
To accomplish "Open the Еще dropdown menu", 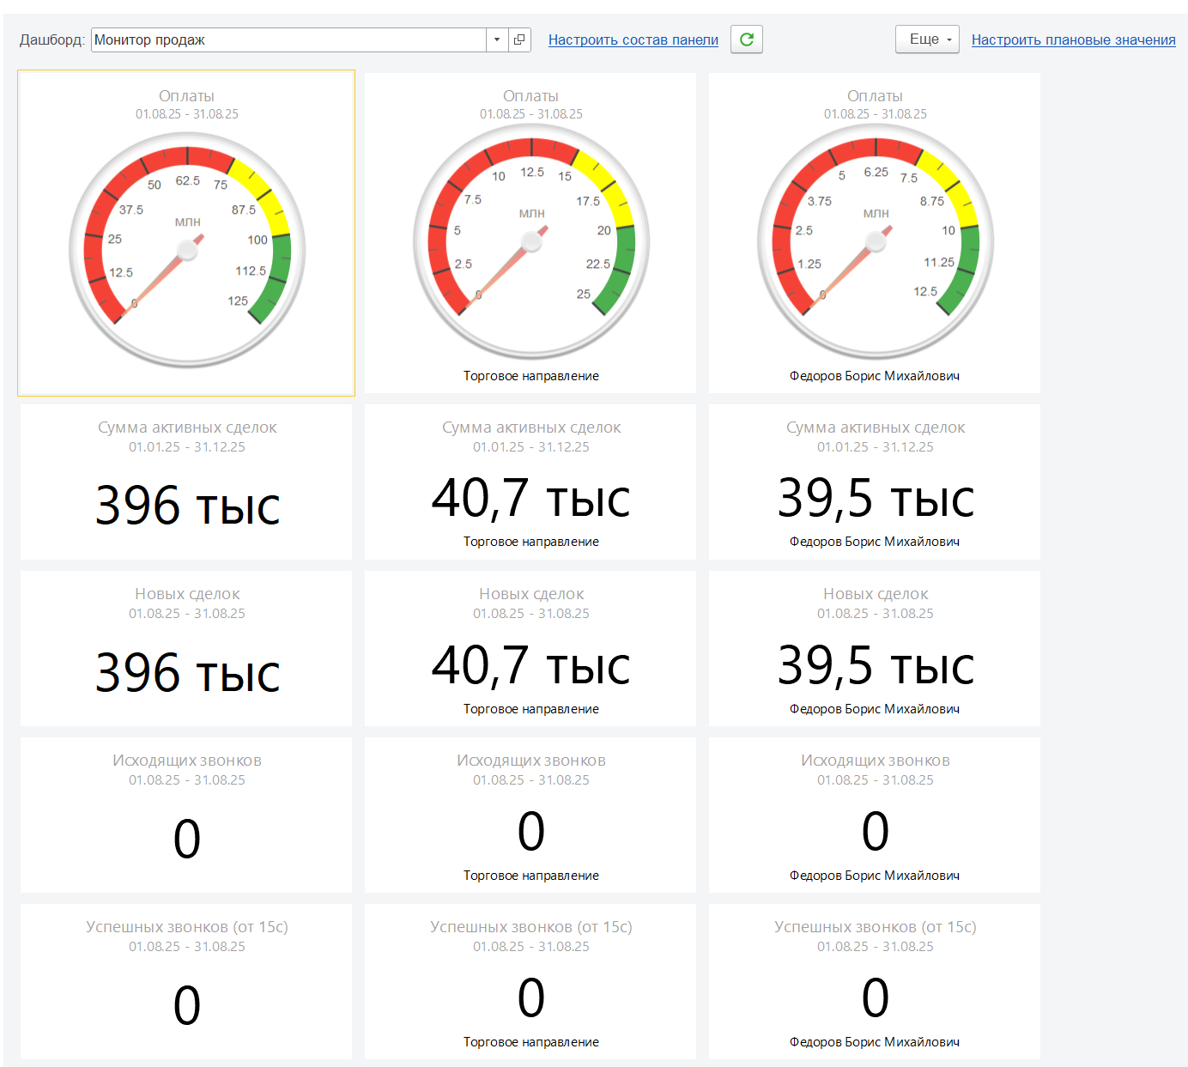I will [927, 39].
